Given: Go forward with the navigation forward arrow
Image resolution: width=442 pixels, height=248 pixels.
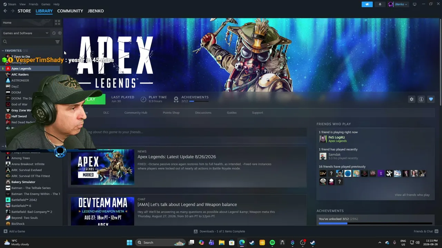Looking at the screenshot, I should (x=13, y=11).
